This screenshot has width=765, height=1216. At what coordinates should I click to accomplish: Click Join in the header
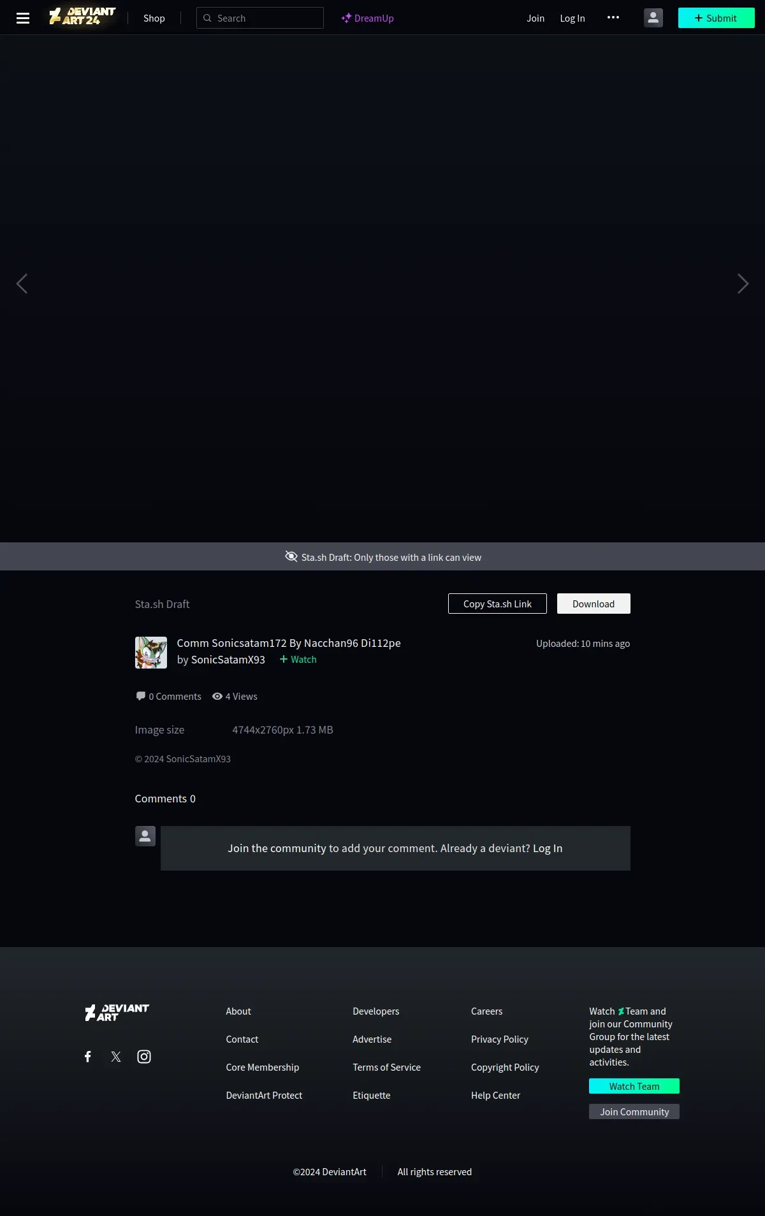(535, 18)
